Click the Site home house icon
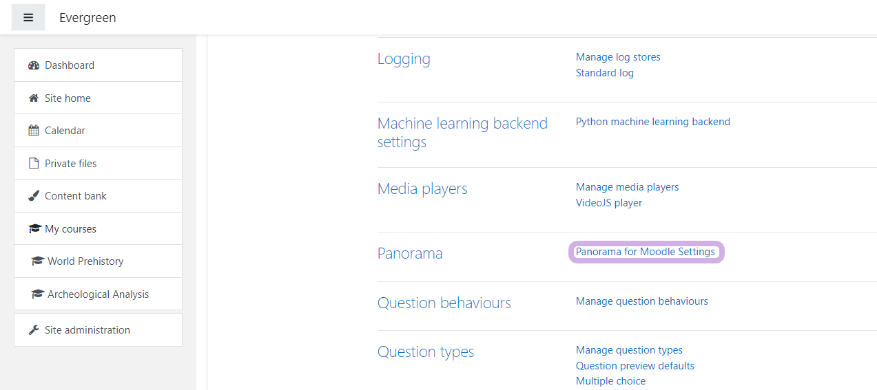This screenshot has height=390, width=877. 34,98
